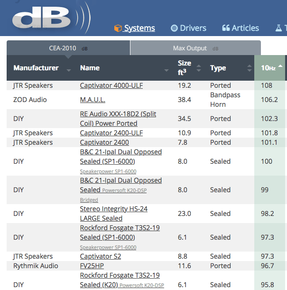
Task: Click Ported type in FV25HP row
Action: [221, 266]
